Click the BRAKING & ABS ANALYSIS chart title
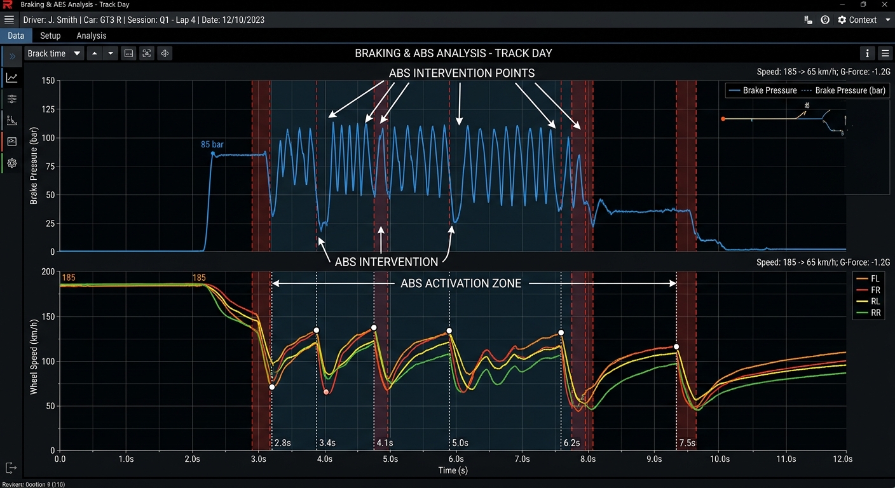This screenshot has height=488, width=895. (x=453, y=53)
